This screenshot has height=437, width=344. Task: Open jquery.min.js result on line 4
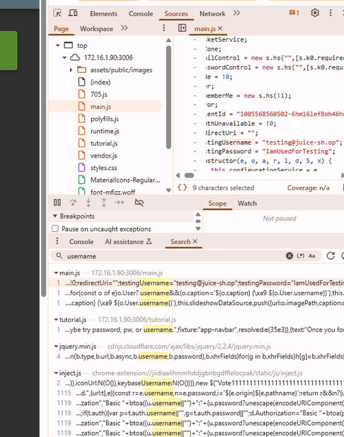click(196, 357)
